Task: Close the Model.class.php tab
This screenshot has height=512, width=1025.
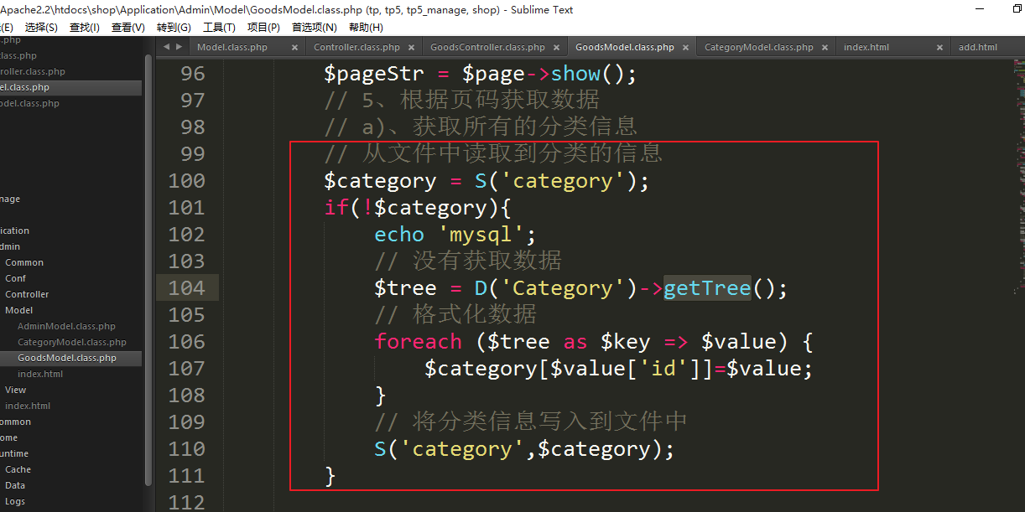Action: (x=294, y=48)
